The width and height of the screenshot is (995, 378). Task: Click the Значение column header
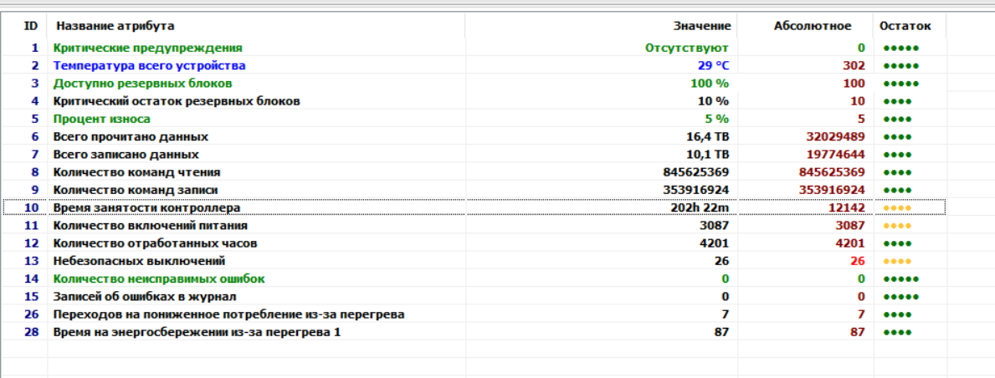tap(601, 26)
